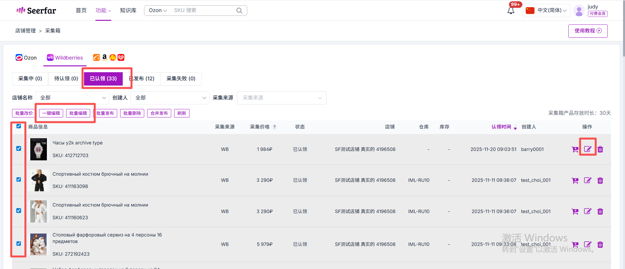Click the edit icon for Часы y2k row

coord(588,149)
